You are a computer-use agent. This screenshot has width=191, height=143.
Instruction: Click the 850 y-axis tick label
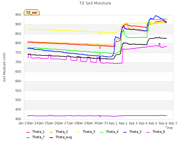18,34
